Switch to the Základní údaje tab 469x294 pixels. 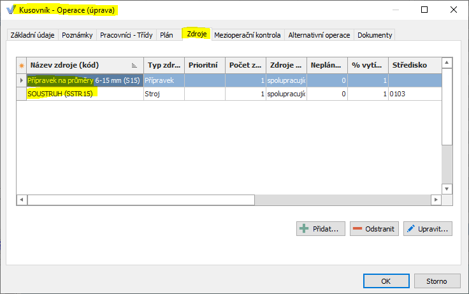[32, 35]
